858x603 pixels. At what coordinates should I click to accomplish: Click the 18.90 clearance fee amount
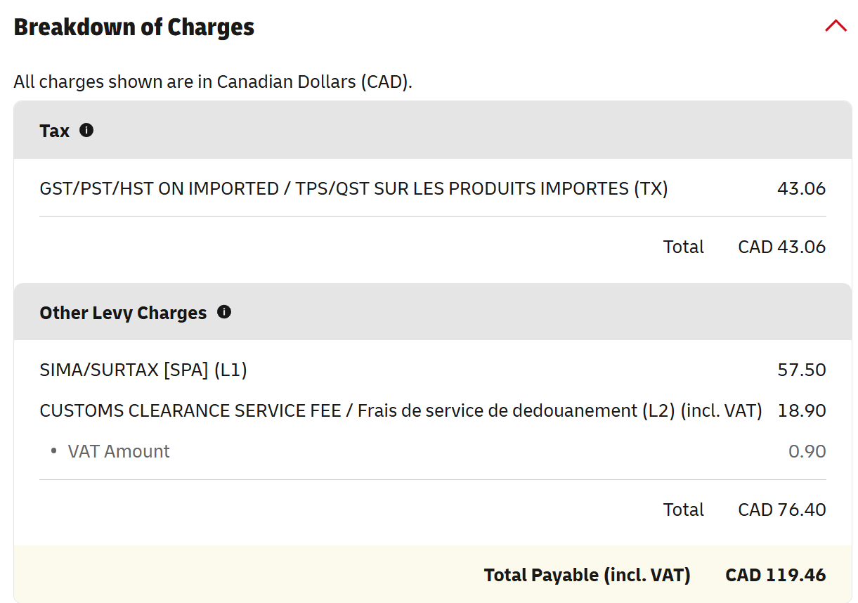(x=802, y=410)
